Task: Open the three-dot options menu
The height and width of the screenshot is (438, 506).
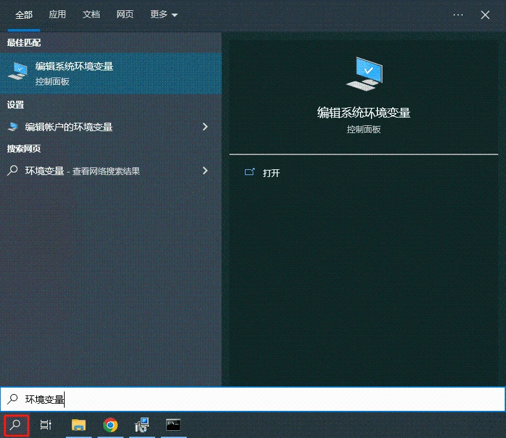Action: click(x=458, y=15)
